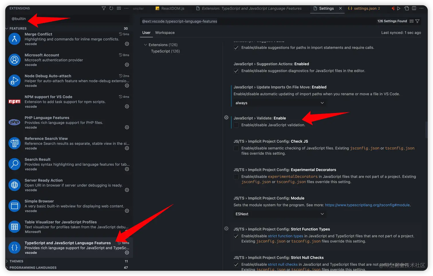
Task: Click the Table Visualizer extension icon
Action: 15,227
